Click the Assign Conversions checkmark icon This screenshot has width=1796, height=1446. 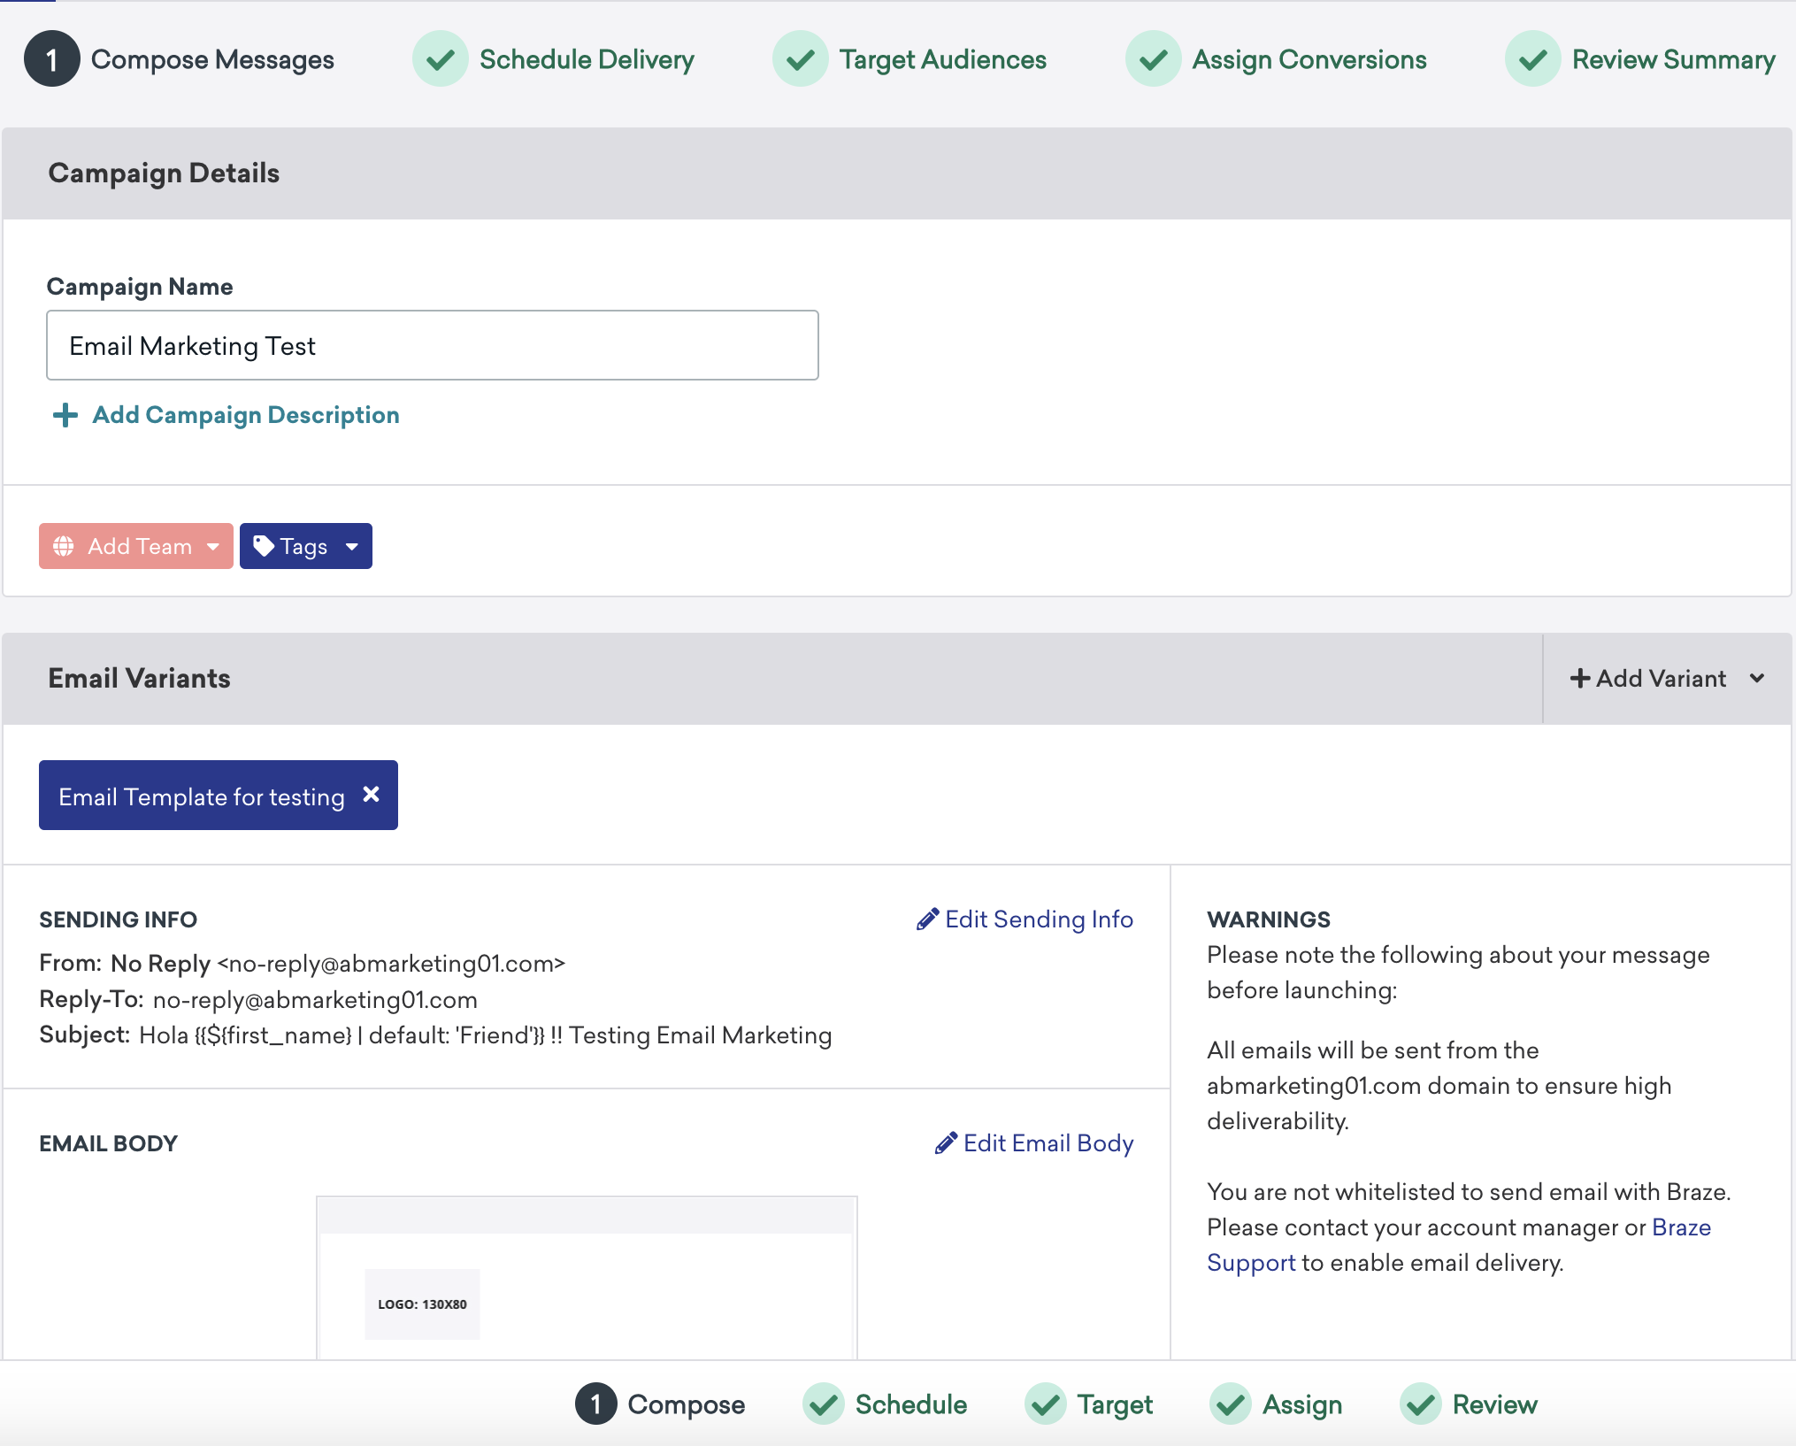1153,59
